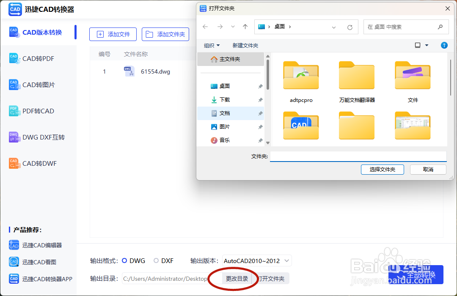Open recent locations dropdown chevron
The height and width of the screenshot is (296, 457).
pyautogui.click(x=233, y=27)
